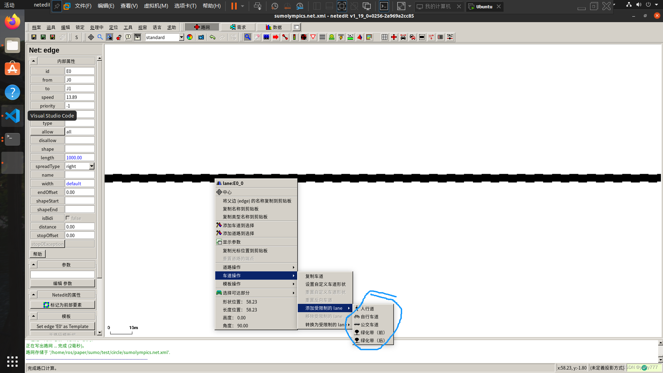
Task: Activate traffic light mode icon
Action: point(294,37)
